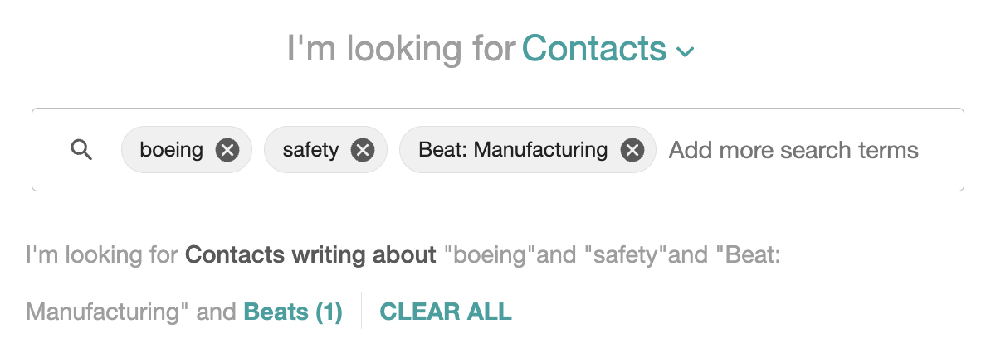Select the Beat: Manufacturing chip label
Viewport: 986px width, 348px height.
(513, 150)
